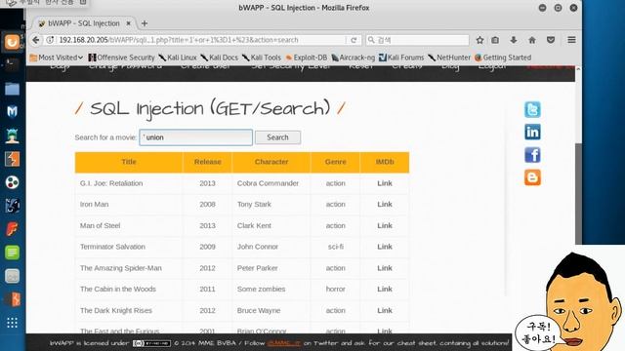
Task: Open Aircrack-ng bookmark
Action: (354, 58)
